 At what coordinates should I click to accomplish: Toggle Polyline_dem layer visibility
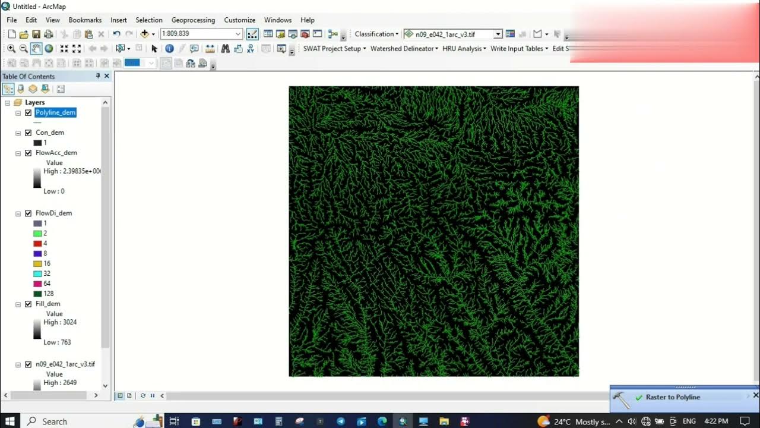click(x=28, y=113)
